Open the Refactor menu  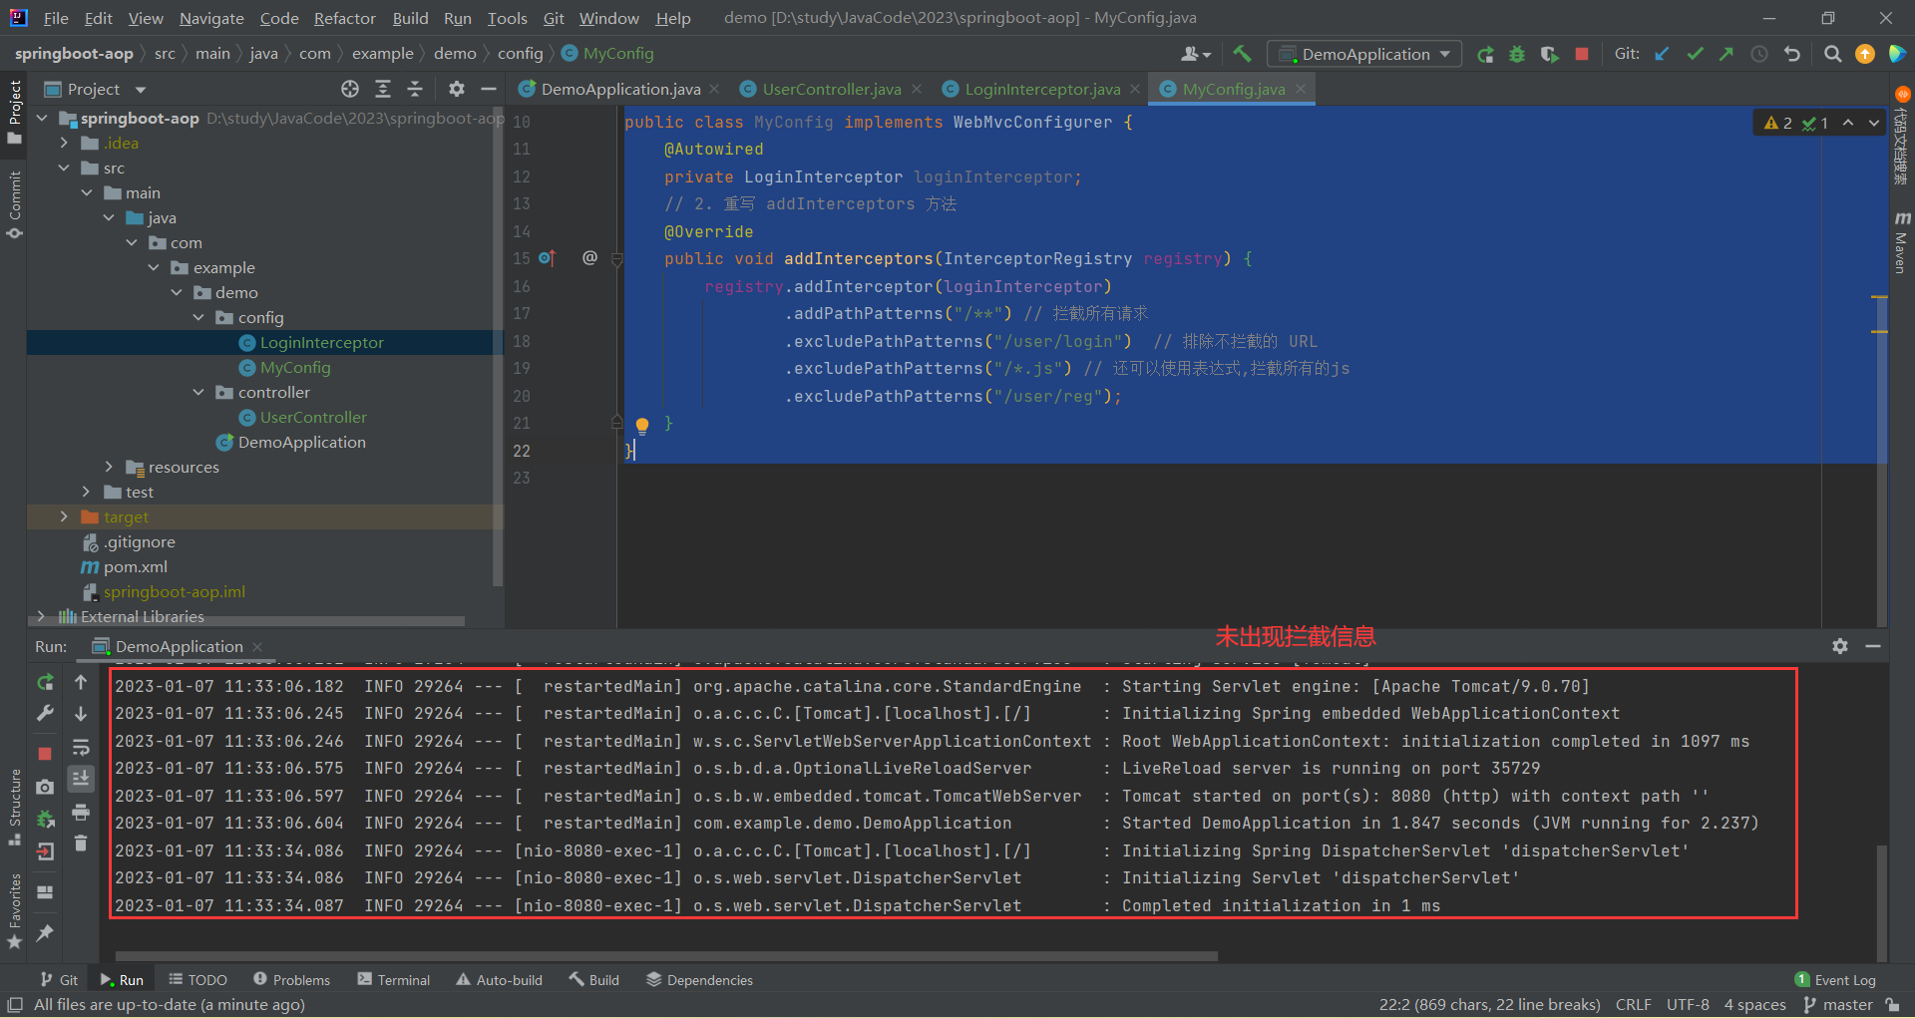point(344,18)
